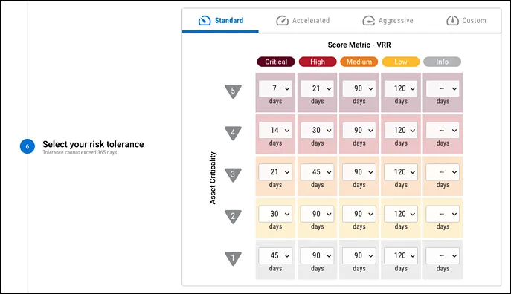Open Info dropdown for criticality 2

pos(443,214)
